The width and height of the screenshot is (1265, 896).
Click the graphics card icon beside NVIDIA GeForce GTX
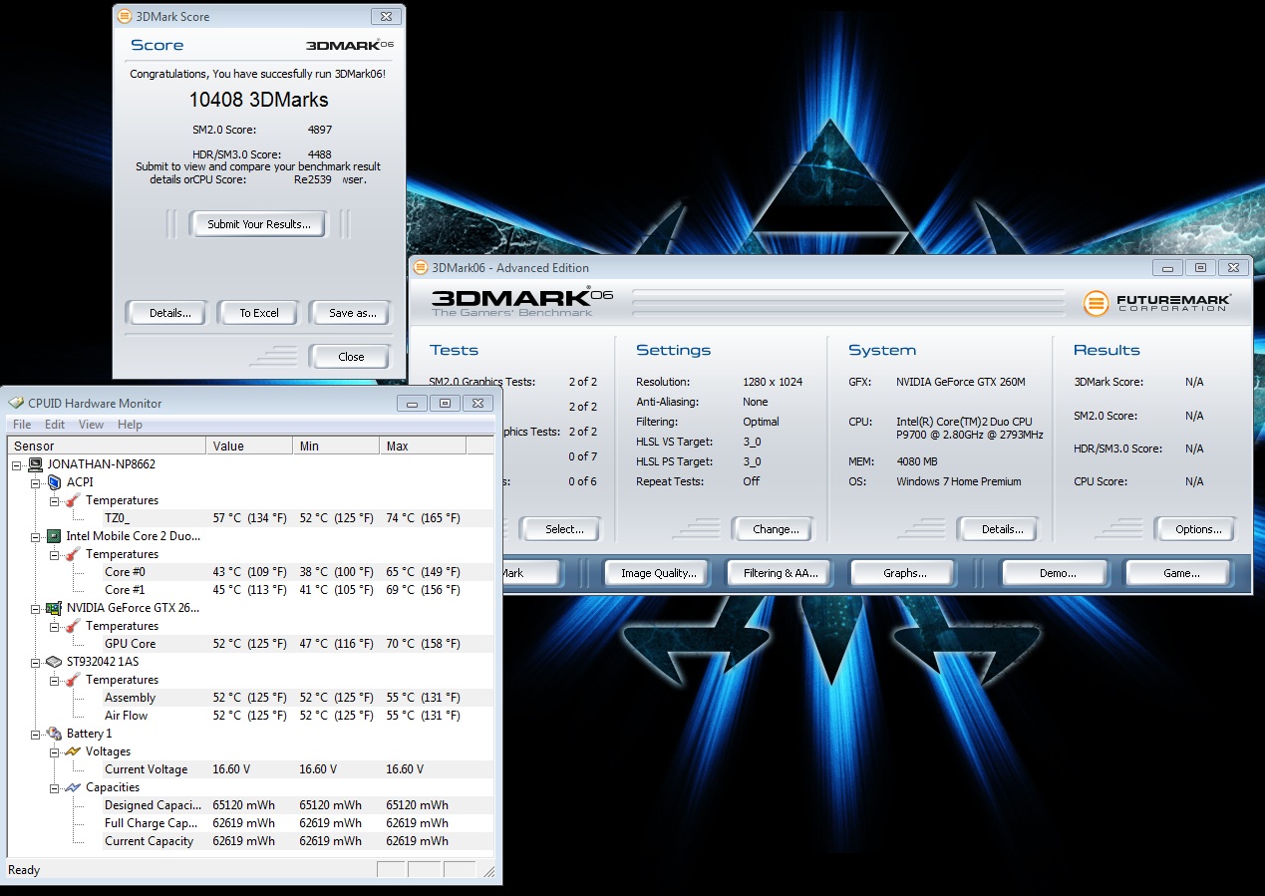pos(54,608)
